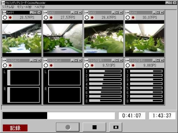Open the ヘルプ(H) menu

click(x=40, y=7)
